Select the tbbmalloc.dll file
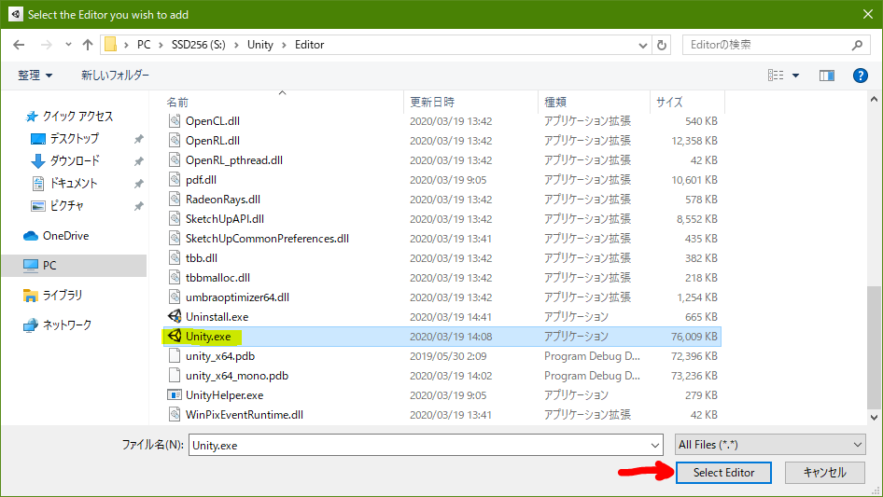Viewport: 883px width, 497px height. [217, 278]
